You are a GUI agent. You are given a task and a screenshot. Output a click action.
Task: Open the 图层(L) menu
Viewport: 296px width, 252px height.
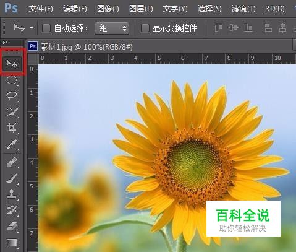click(x=141, y=9)
